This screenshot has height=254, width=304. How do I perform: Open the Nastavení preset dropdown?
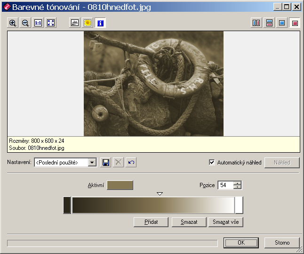(92, 163)
